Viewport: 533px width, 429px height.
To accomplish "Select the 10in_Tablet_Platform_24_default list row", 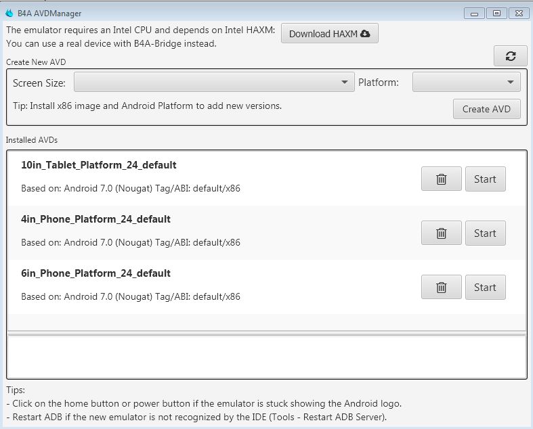I will (203, 177).
